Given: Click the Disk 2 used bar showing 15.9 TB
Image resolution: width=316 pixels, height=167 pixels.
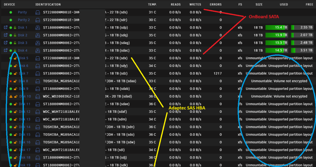Looking at the screenshot, I should (276, 35).
